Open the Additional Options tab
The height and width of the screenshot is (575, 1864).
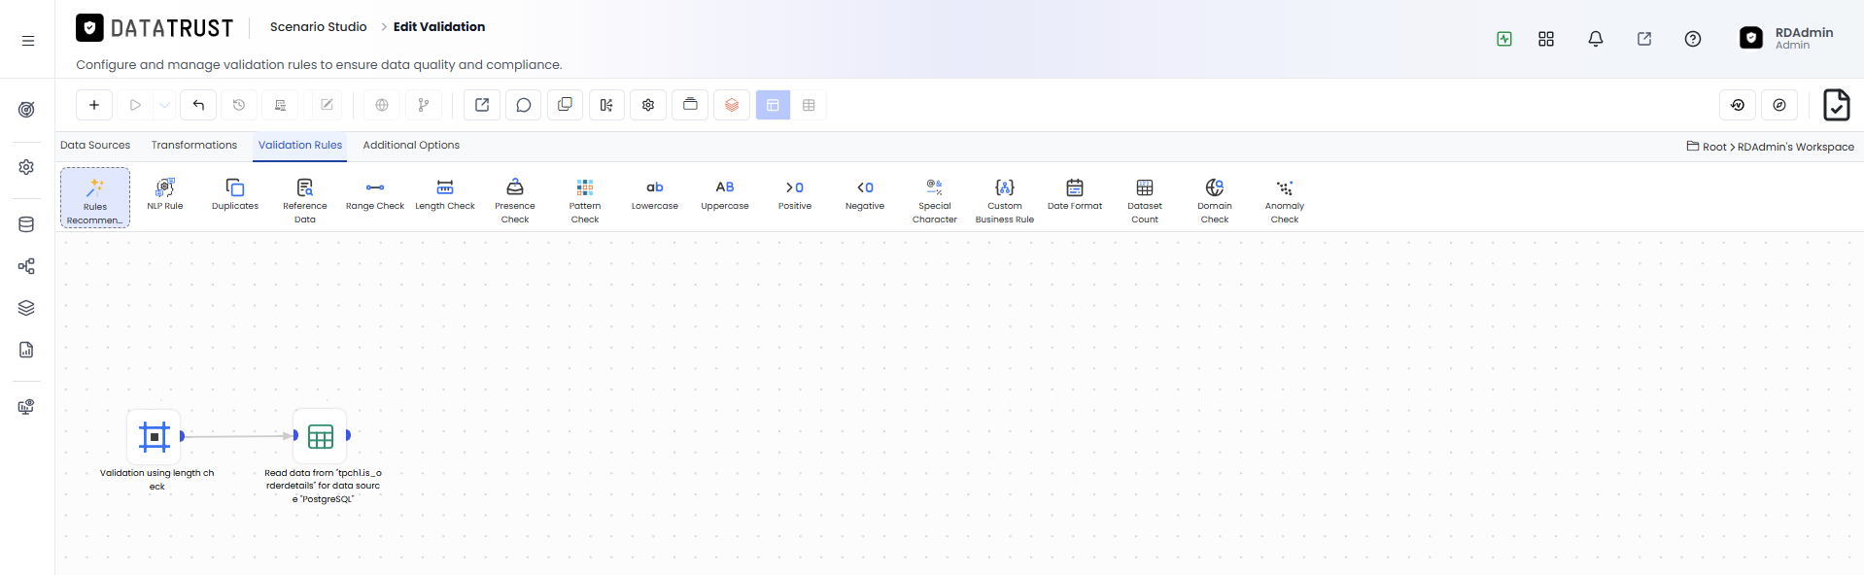point(411,145)
